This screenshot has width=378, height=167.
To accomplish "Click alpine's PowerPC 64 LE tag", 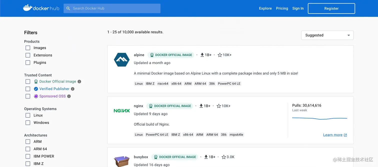I will [x=229, y=84].
